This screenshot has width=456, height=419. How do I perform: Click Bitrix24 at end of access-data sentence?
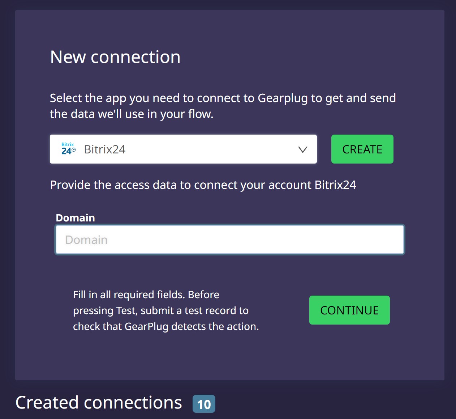pyautogui.click(x=335, y=185)
